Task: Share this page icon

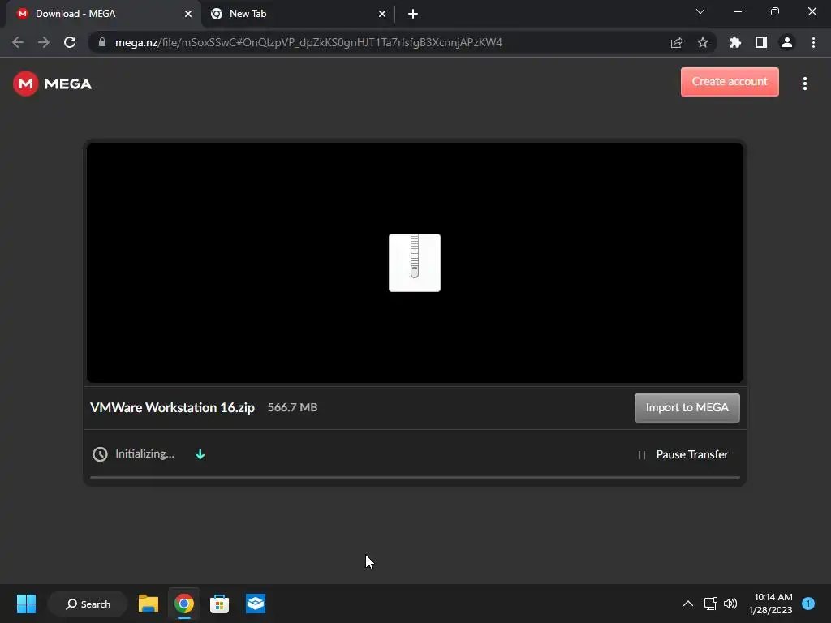Action: click(677, 42)
